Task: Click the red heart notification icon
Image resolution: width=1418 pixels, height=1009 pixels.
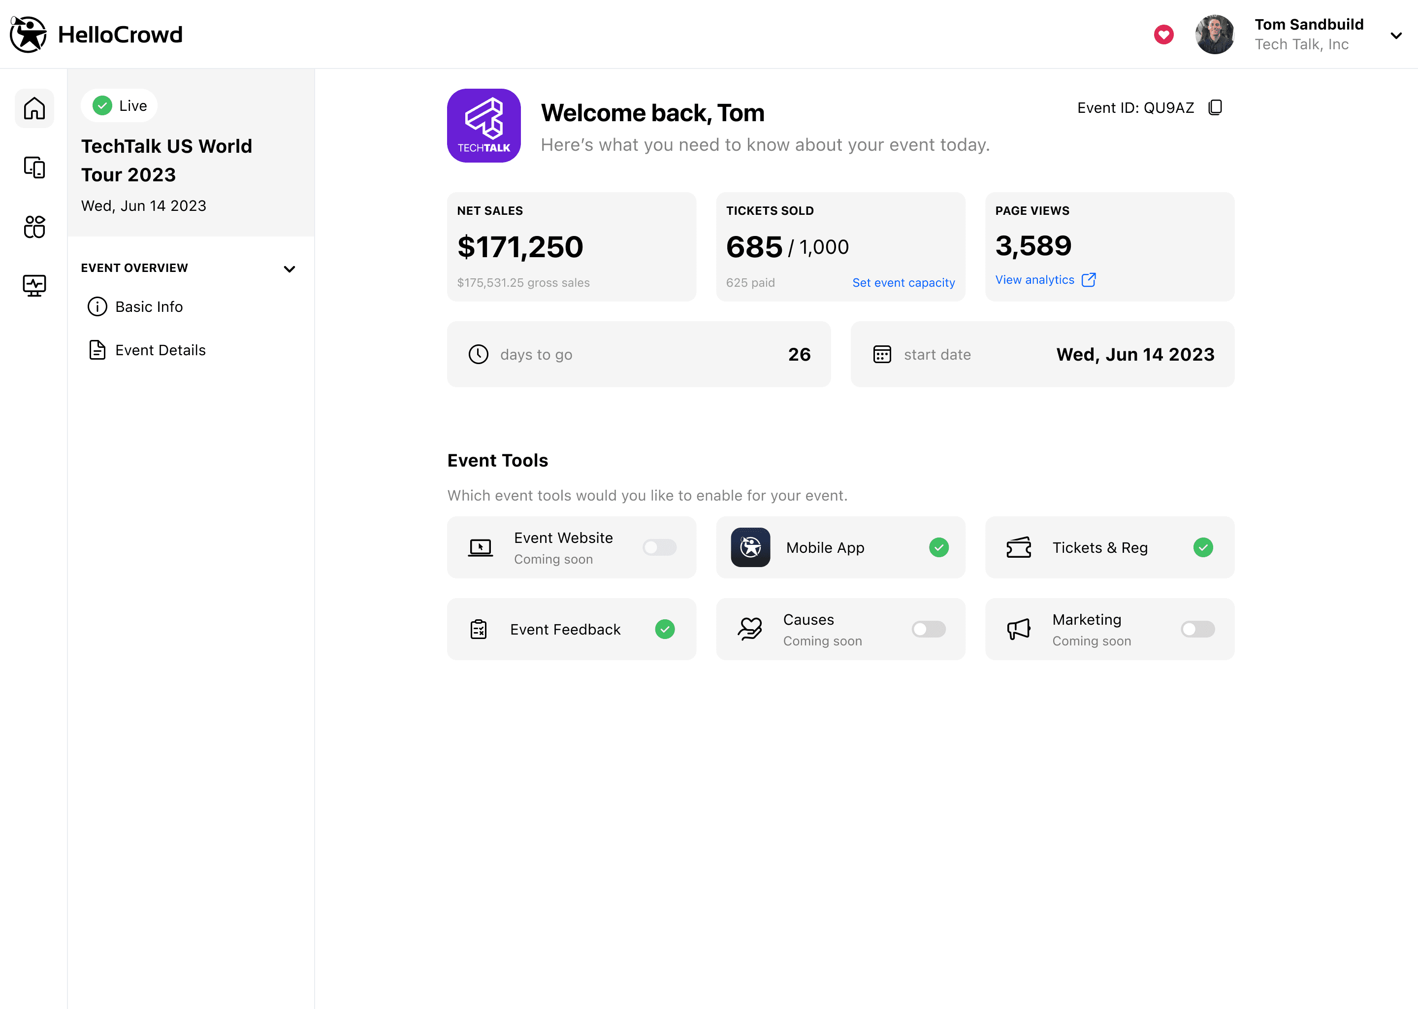Action: (x=1163, y=35)
